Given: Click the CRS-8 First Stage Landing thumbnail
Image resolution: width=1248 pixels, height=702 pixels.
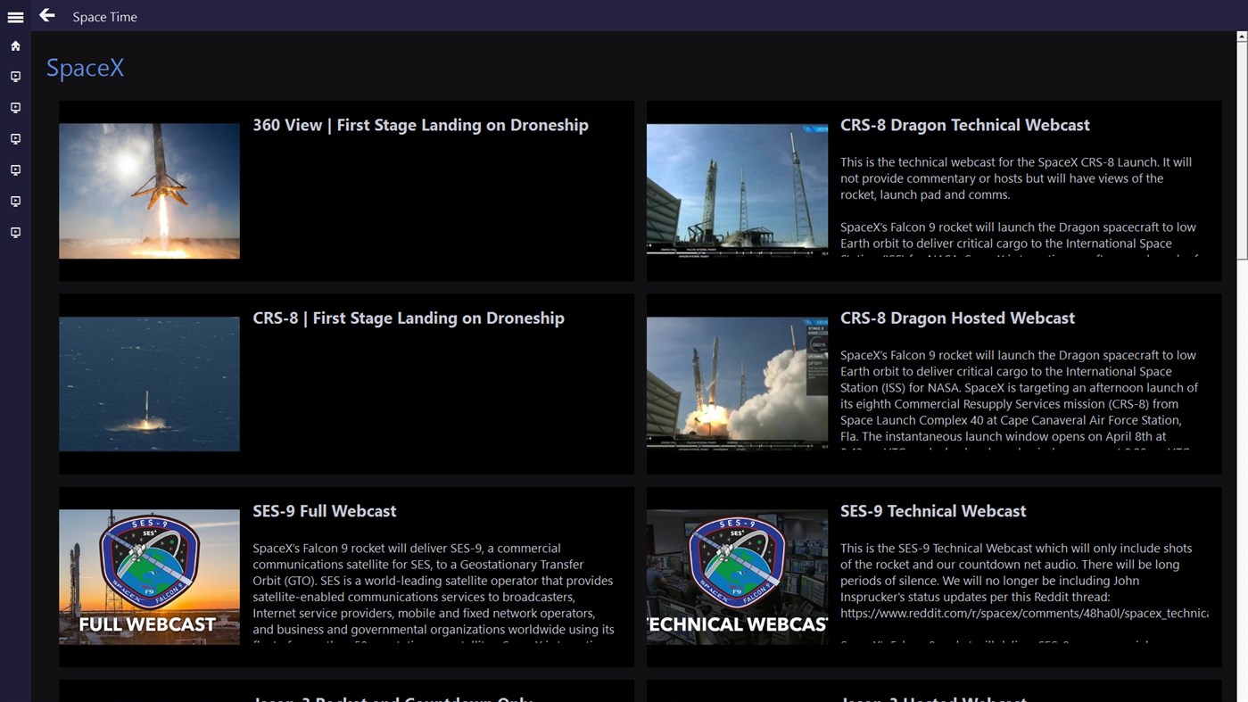Looking at the screenshot, I should tap(148, 384).
